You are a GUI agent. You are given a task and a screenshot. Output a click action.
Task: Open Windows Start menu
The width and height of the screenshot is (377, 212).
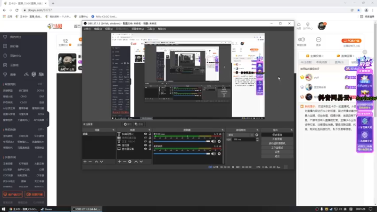pyautogui.click(x=3, y=209)
